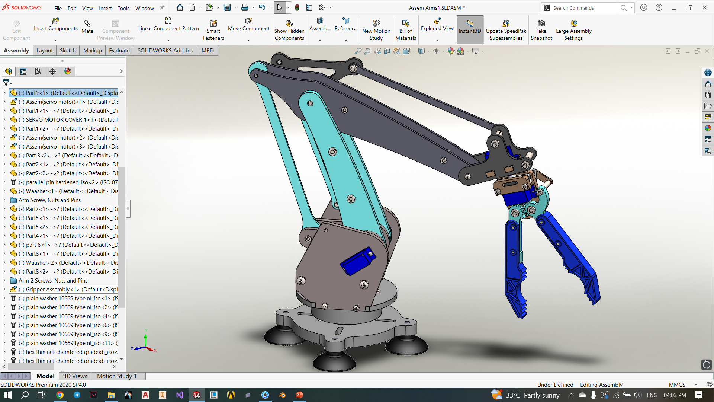
Task: Click Bill of Materials icon
Action: pyautogui.click(x=405, y=23)
